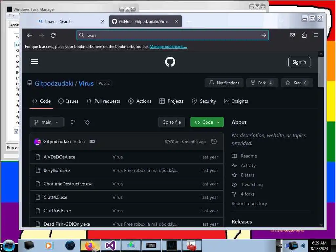View branches via the branch icon
This screenshot has width=336, height=252.
(73, 122)
